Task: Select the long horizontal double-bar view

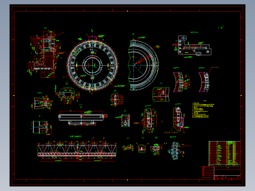Action: (81, 118)
